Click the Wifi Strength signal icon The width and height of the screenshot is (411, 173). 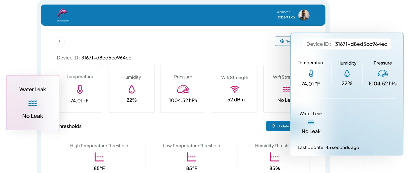coord(235,89)
